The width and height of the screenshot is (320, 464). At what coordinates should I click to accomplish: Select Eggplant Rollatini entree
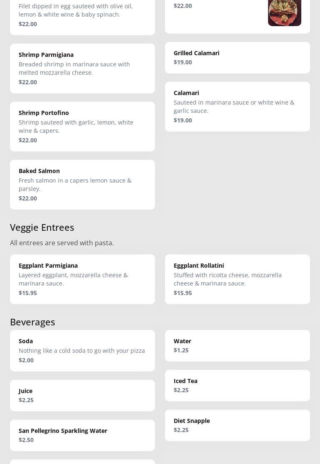coord(237,279)
